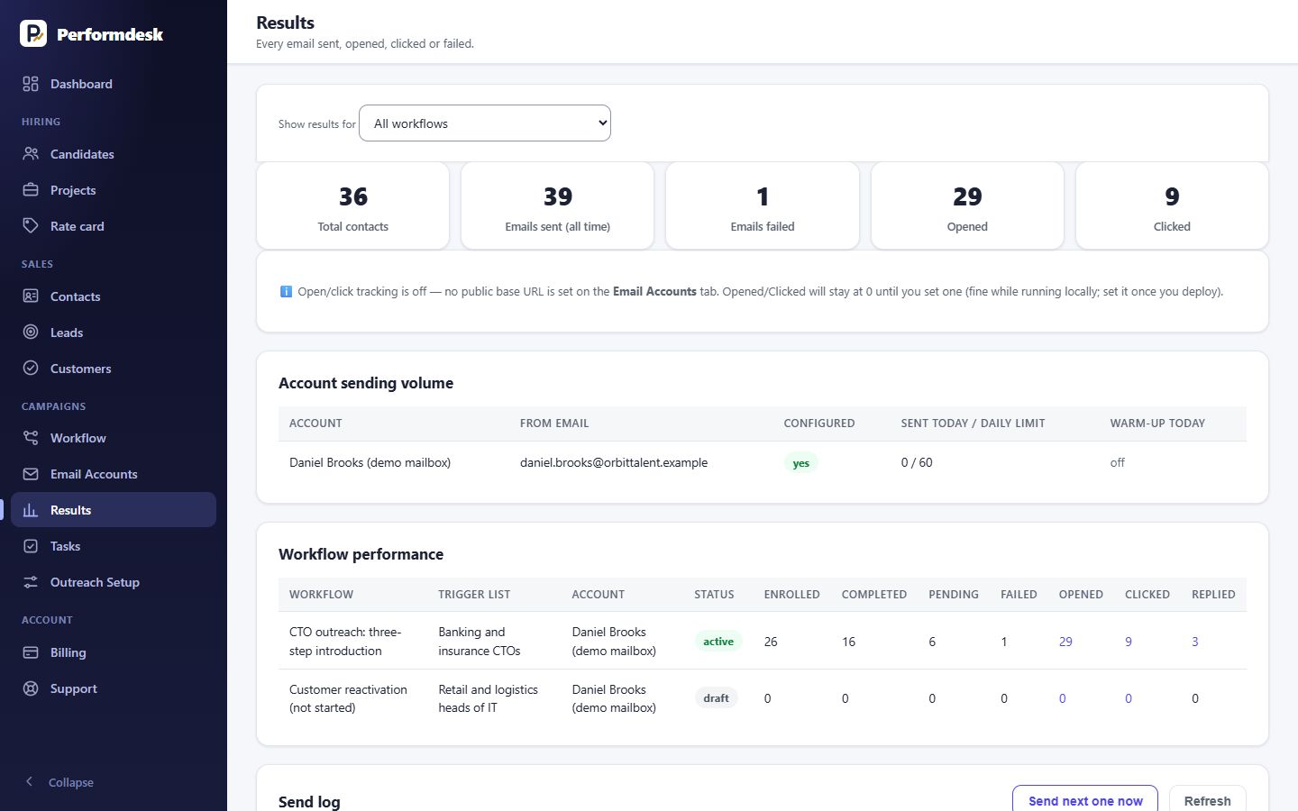Click the Outreach Setup sliders icon

[x=31, y=582]
